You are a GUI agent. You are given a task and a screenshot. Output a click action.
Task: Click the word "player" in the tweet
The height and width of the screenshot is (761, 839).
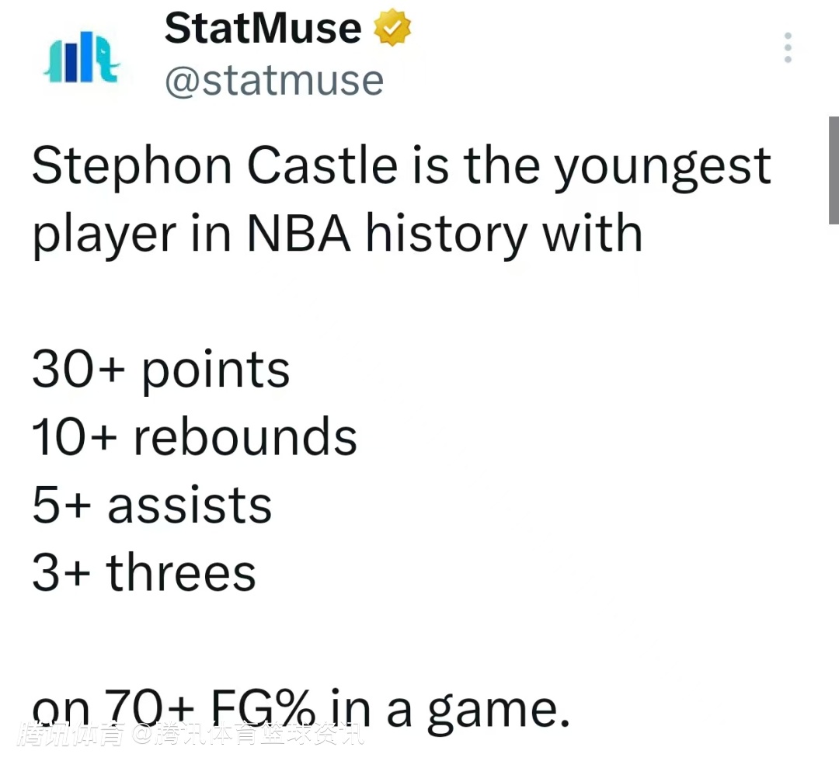click(104, 235)
